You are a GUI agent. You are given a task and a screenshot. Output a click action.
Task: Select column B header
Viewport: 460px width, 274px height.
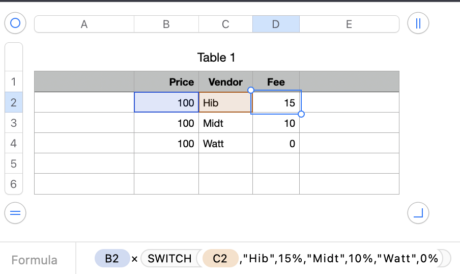(166, 24)
